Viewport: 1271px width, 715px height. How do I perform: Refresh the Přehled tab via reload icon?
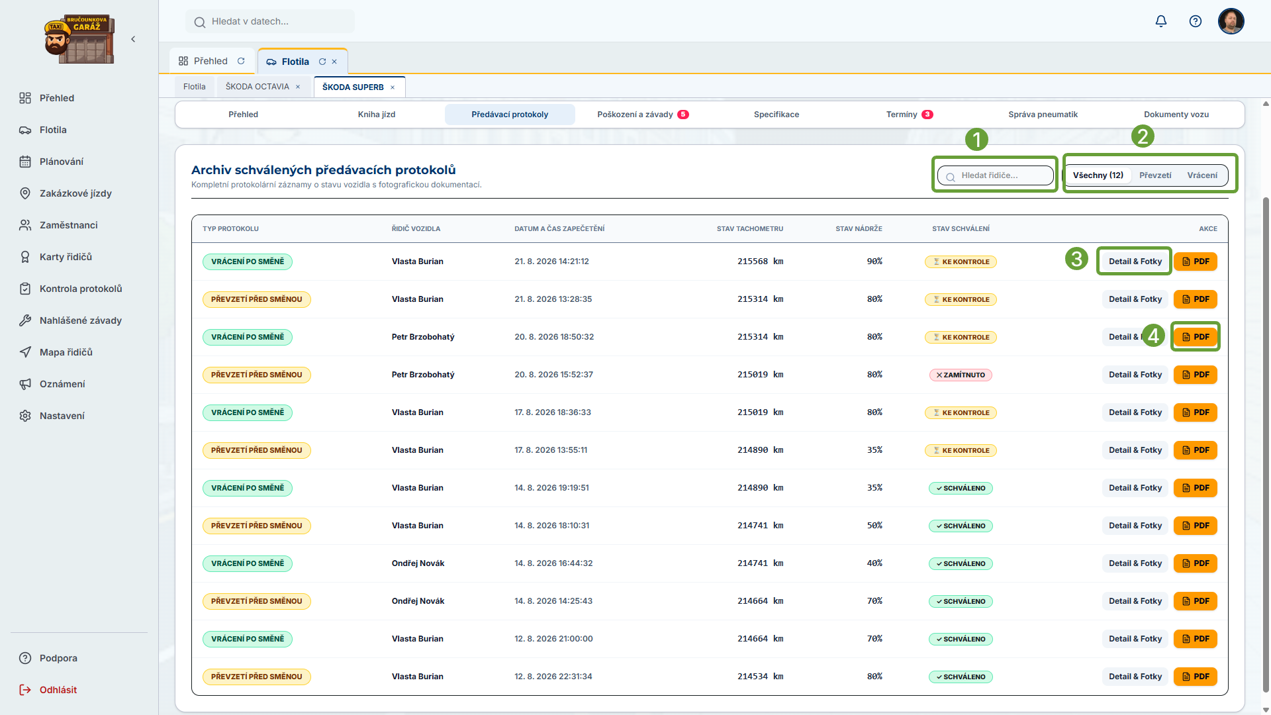pyautogui.click(x=241, y=61)
